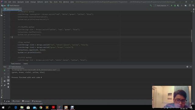Open Windows taskbar search

[x=9, y=108]
